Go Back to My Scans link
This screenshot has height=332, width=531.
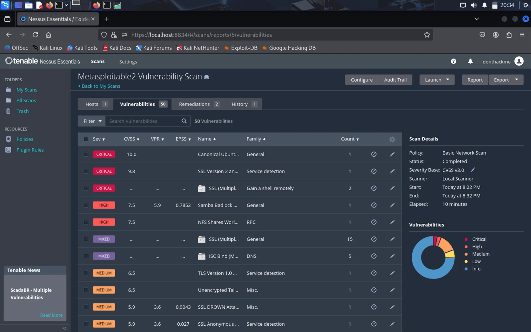tap(99, 86)
